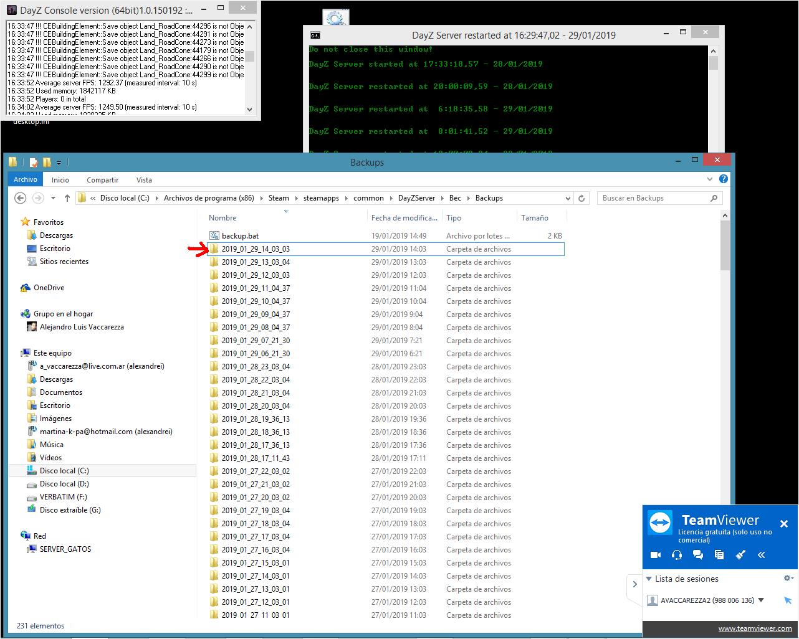Select Disco local (D:) drive
Image resolution: width=799 pixels, height=639 pixels.
(64, 484)
